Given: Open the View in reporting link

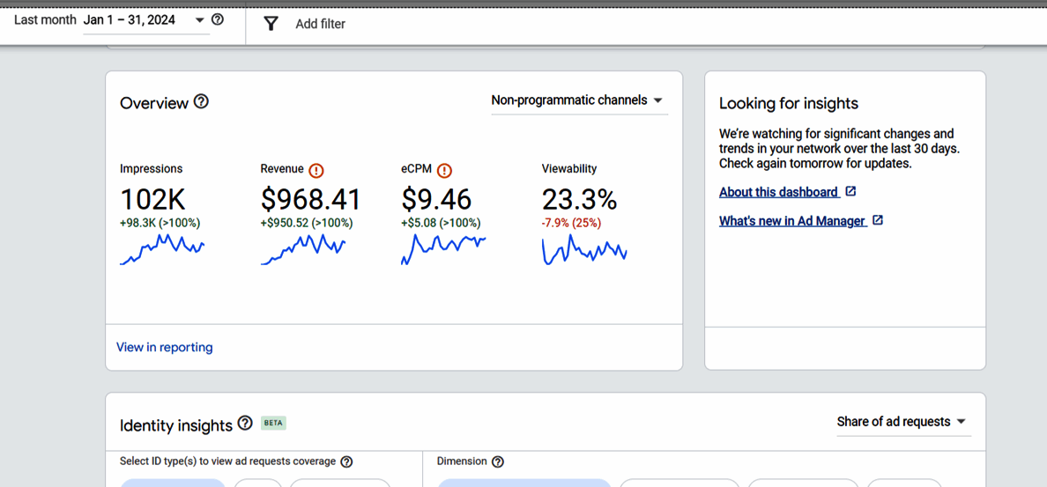Looking at the screenshot, I should pyautogui.click(x=165, y=347).
